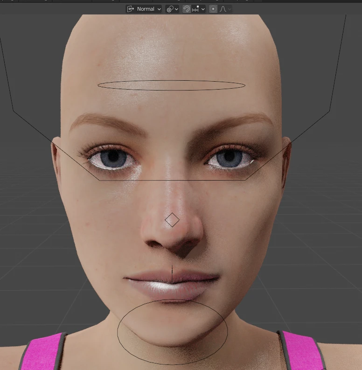The width and height of the screenshot is (362, 370).
Task: Open the pivot point dropdown
Action: pyautogui.click(x=172, y=9)
